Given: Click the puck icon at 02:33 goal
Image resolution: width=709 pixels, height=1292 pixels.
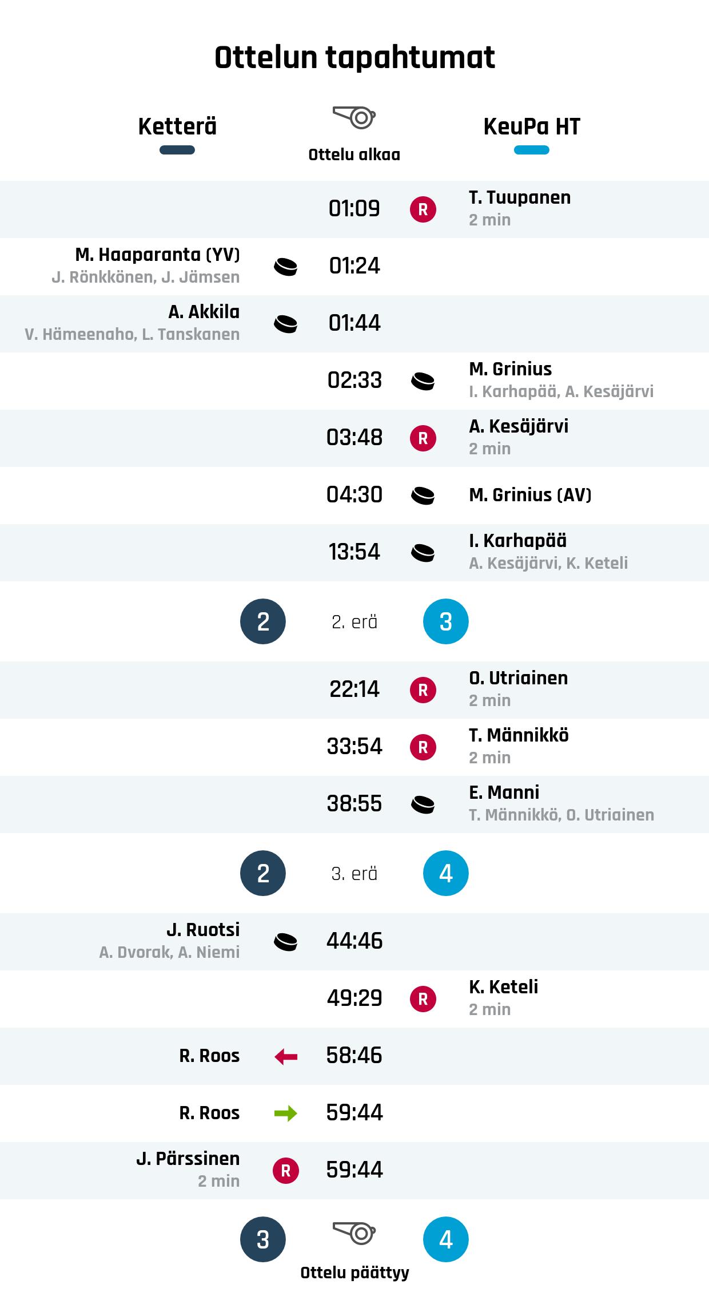Looking at the screenshot, I should 423,381.
